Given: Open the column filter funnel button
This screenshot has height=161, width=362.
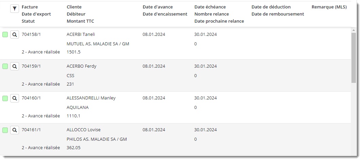Looking at the screenshot, I should point(14,9).
